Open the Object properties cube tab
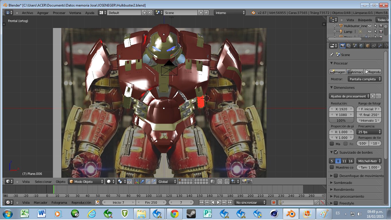 tap(368, 46)
